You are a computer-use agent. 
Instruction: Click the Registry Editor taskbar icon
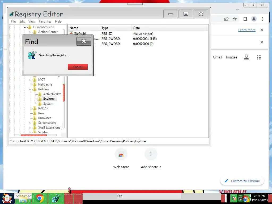point(56,198)
